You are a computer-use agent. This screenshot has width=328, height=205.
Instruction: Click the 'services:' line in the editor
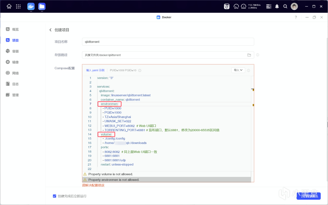pyautogui.click(x=104, y=87)
